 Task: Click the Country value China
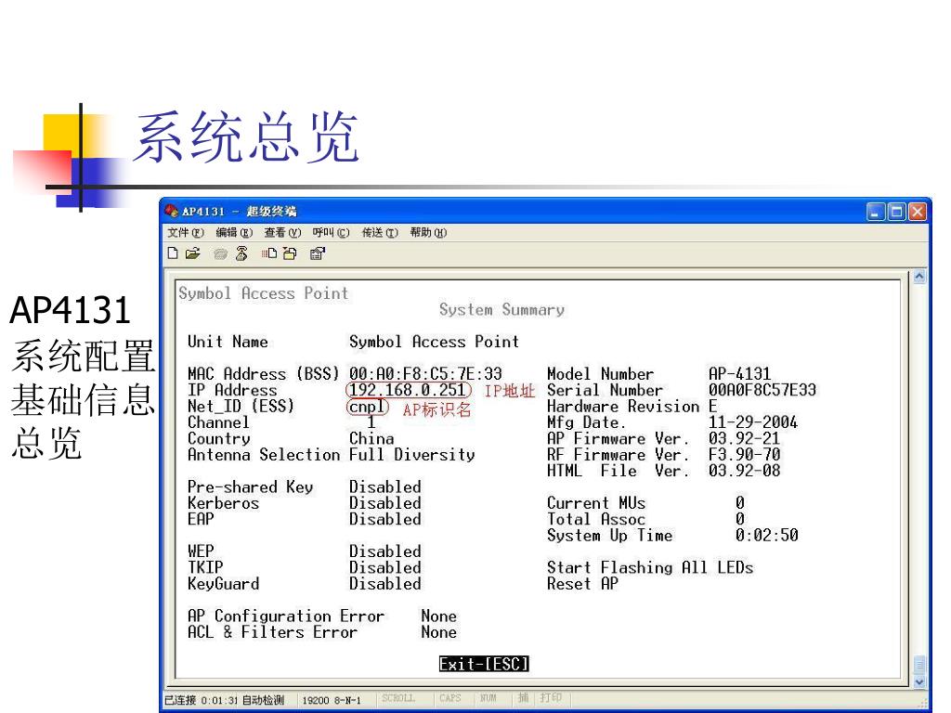pos(371,438)
